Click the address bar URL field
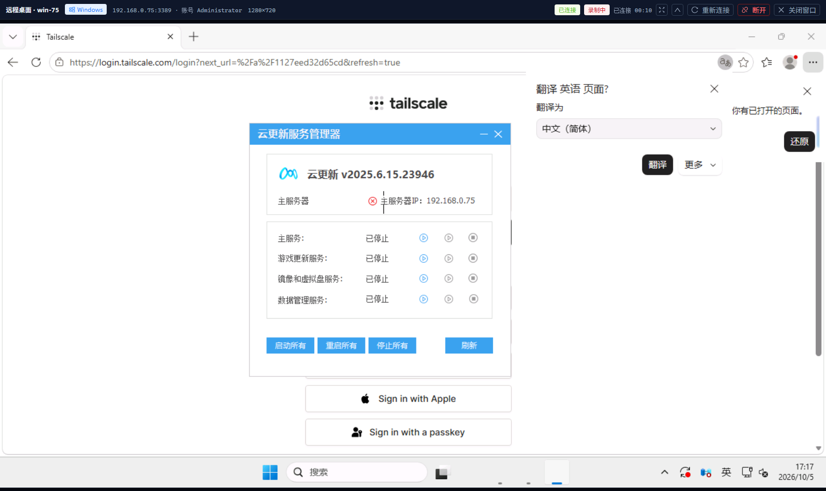Image resolution: width=826 pixels, height=491 pixels. point(383,62)
